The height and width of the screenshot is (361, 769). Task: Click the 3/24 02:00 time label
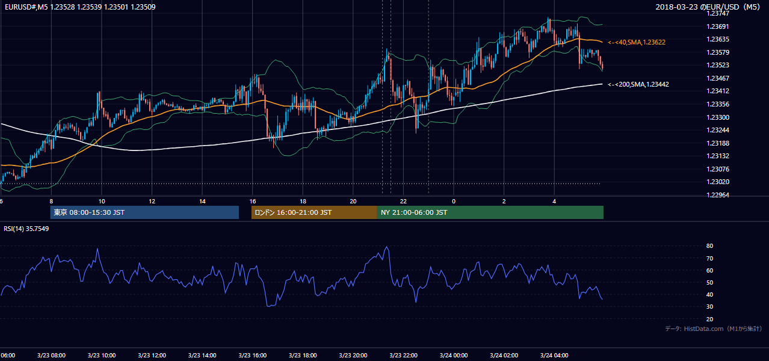coord(504,355)
